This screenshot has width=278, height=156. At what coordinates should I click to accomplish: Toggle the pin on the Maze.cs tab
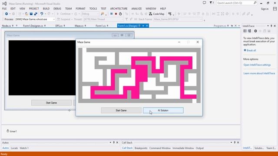click(x=85, y=26)
